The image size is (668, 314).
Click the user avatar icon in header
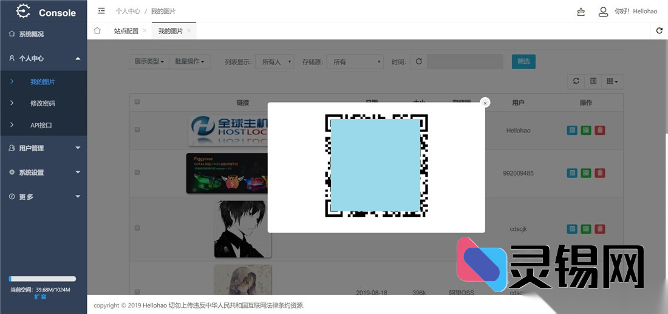[603, 12]
